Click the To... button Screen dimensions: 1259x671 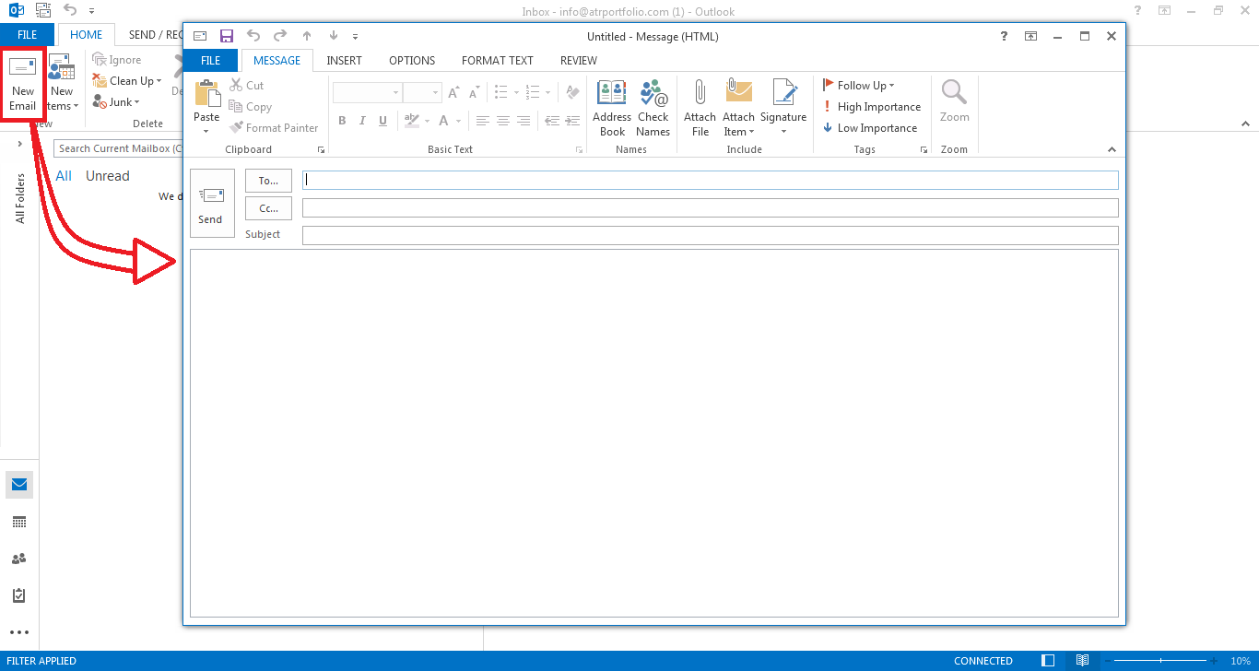click(x=268, y=181)
